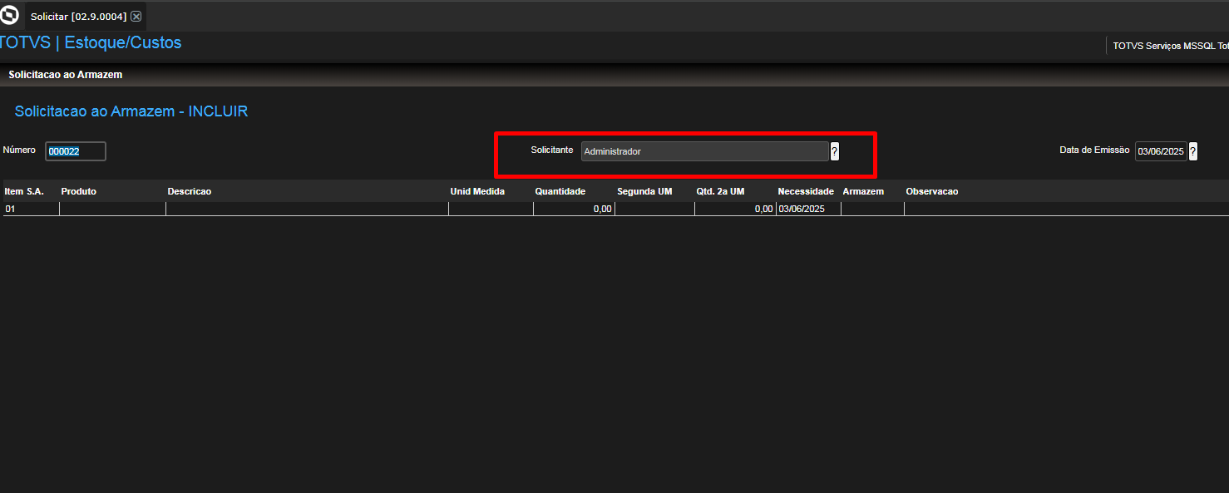Image resolution: width=1229 pixels, height=493 pixels.
Task: Click the Quantidade 0,00 cell in row 01
Action: point(574,209)
